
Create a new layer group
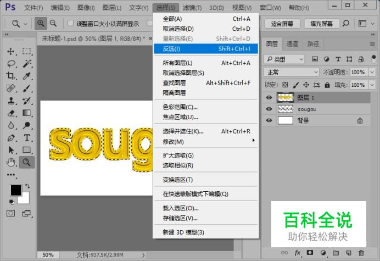336,253
